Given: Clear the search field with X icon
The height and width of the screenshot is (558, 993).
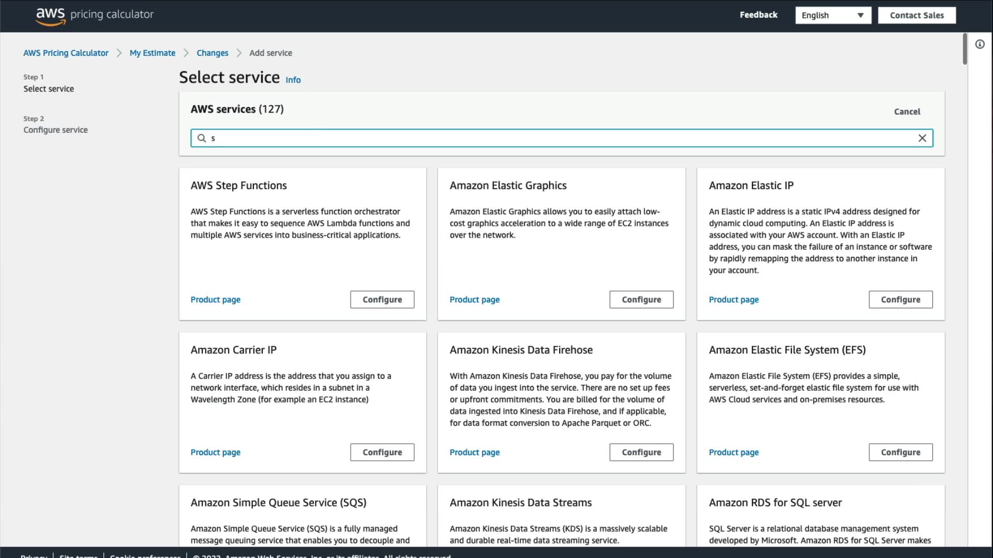Looking at the screenshot, I should 922,138.
